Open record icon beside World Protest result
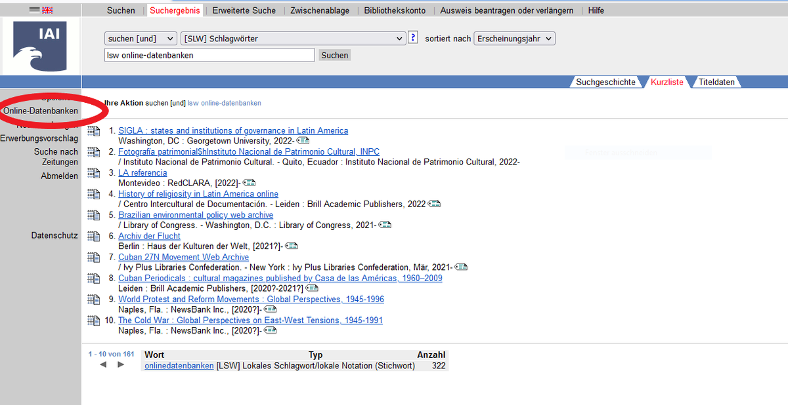 [x=93, y=299]
